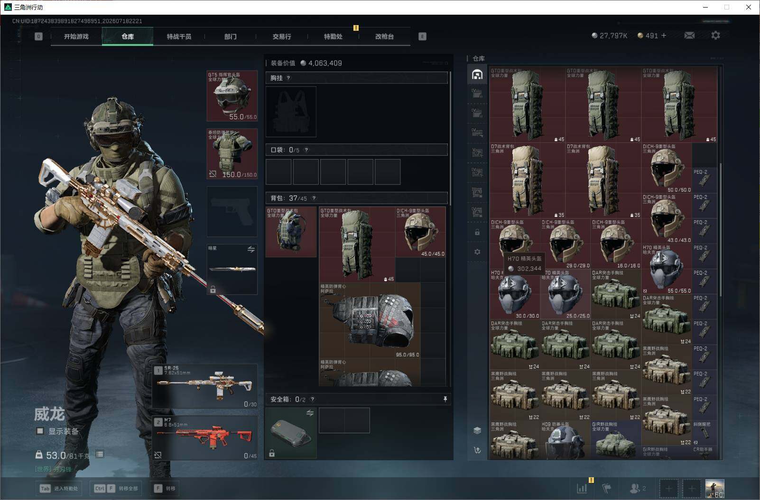Click the Q key tab-switch icon
This screenshot has width=760, height=500.
tap(38, 36)
